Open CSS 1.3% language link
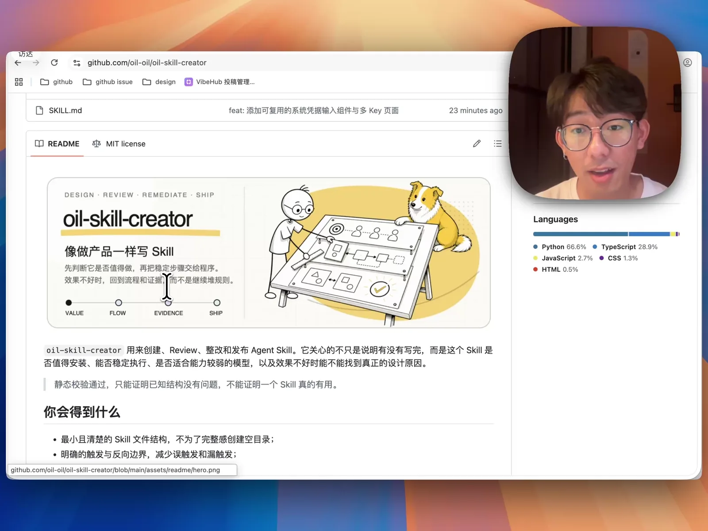Screen dimensions: 708x531 coord(619,258)
